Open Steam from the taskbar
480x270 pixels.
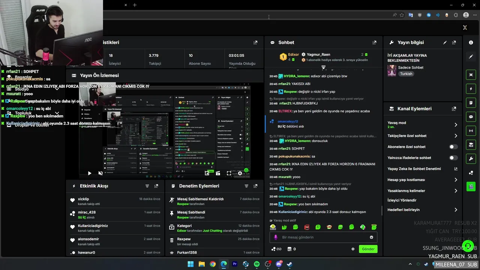(x=290, y=264)
